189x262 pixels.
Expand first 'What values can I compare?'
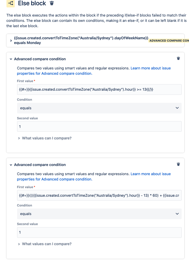[45, 138]
